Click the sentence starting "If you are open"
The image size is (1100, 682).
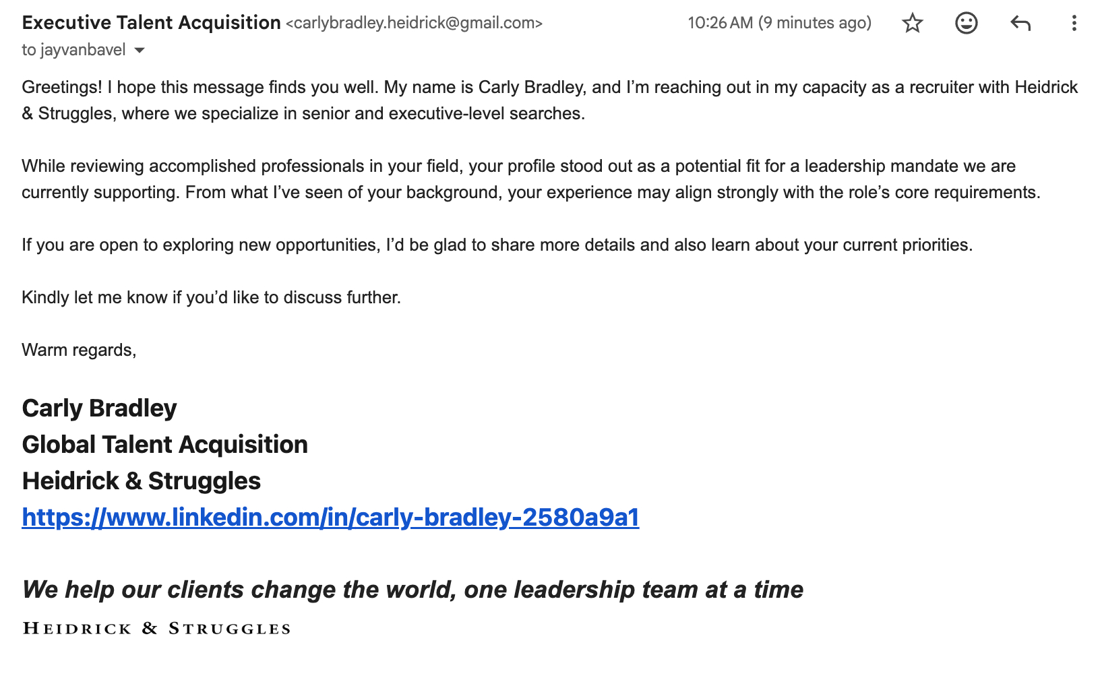click(x=497, y=245)
